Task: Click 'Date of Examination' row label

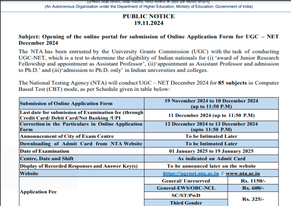Action: click(x=82, y=151)
